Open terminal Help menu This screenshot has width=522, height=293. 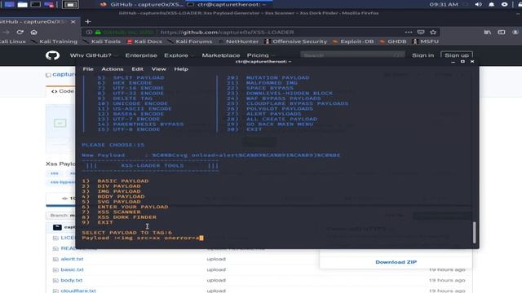click(x=181, y=68)
